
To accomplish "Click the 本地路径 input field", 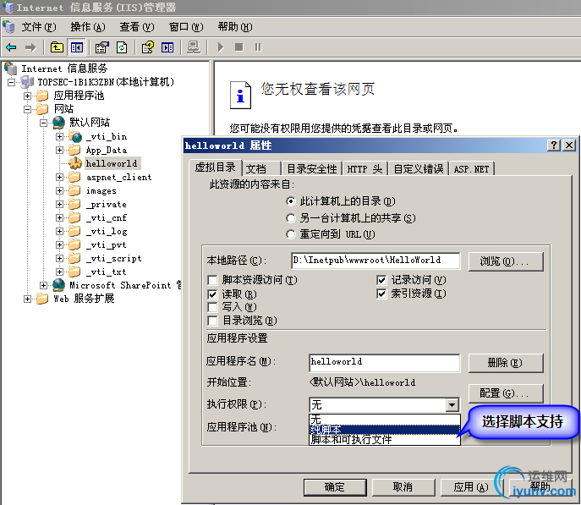I will click(x=375, y=261).
